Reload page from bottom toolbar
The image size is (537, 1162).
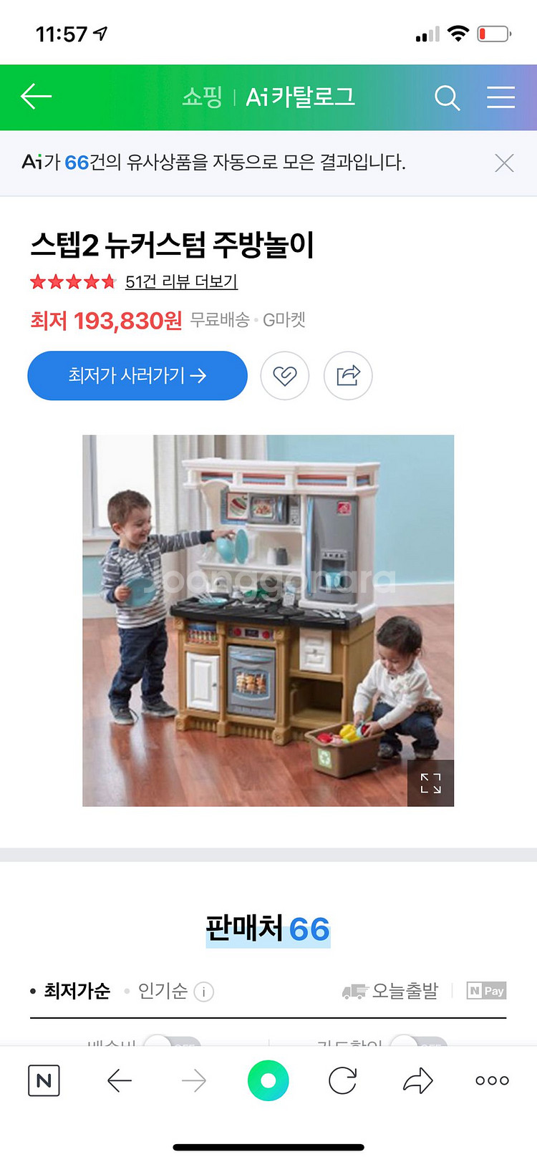coord(342,1080)
